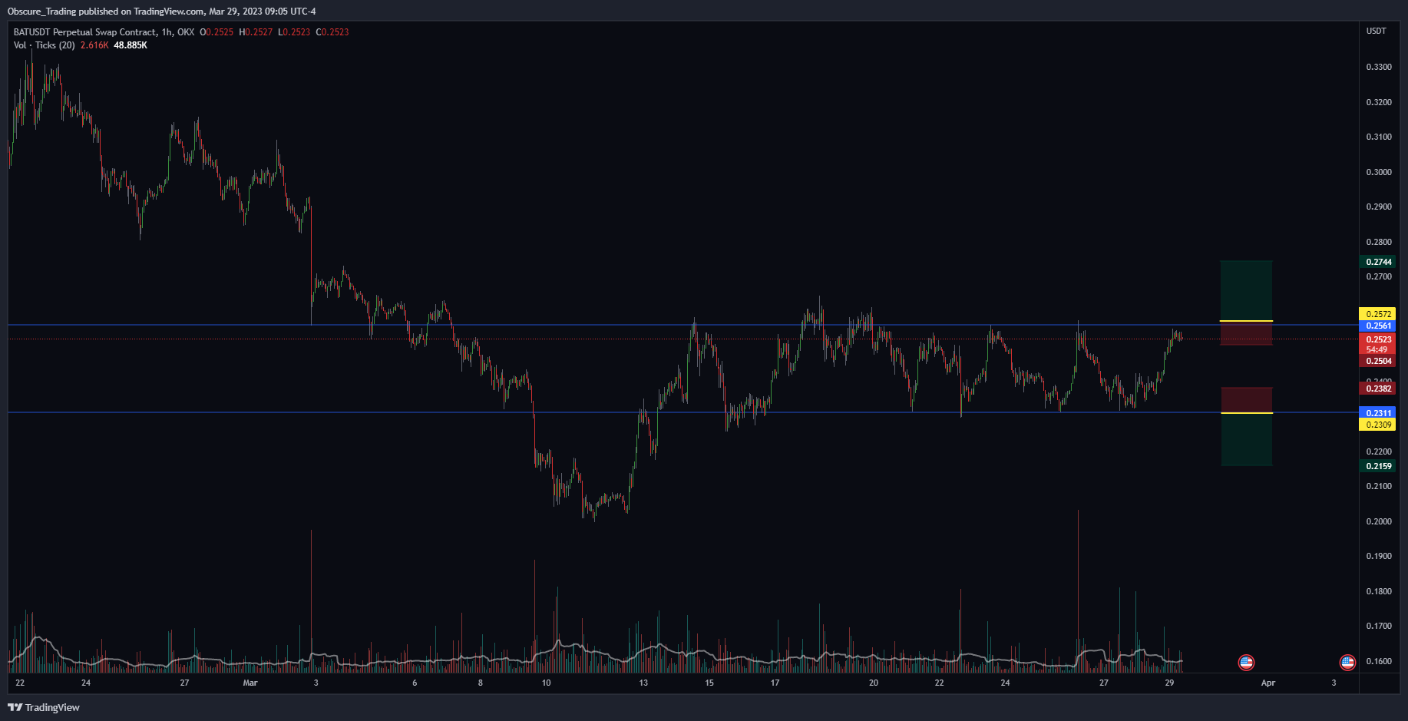Image resolution: width=1408 pixels, height=721 pixels.
Task: Click the date 13 on the time axis
Action: click(x=643, y=683)
